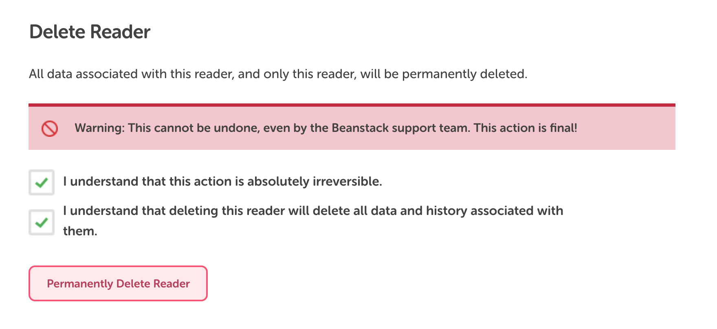Click the green checkmark beside 'absolutely irreversible'
The image size is (717, 329).
[x=42, y=183]
